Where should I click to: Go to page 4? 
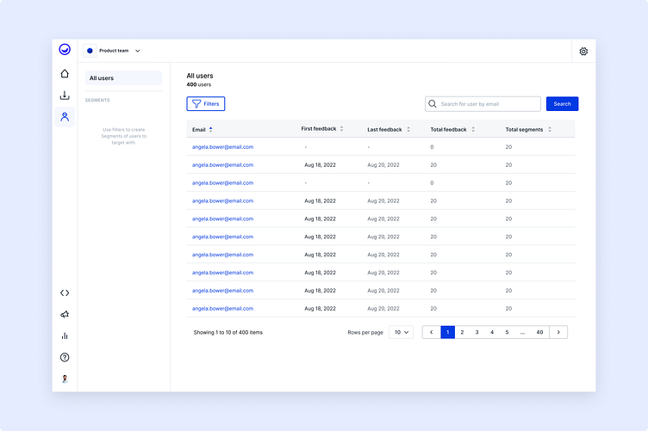coord(492,332)
